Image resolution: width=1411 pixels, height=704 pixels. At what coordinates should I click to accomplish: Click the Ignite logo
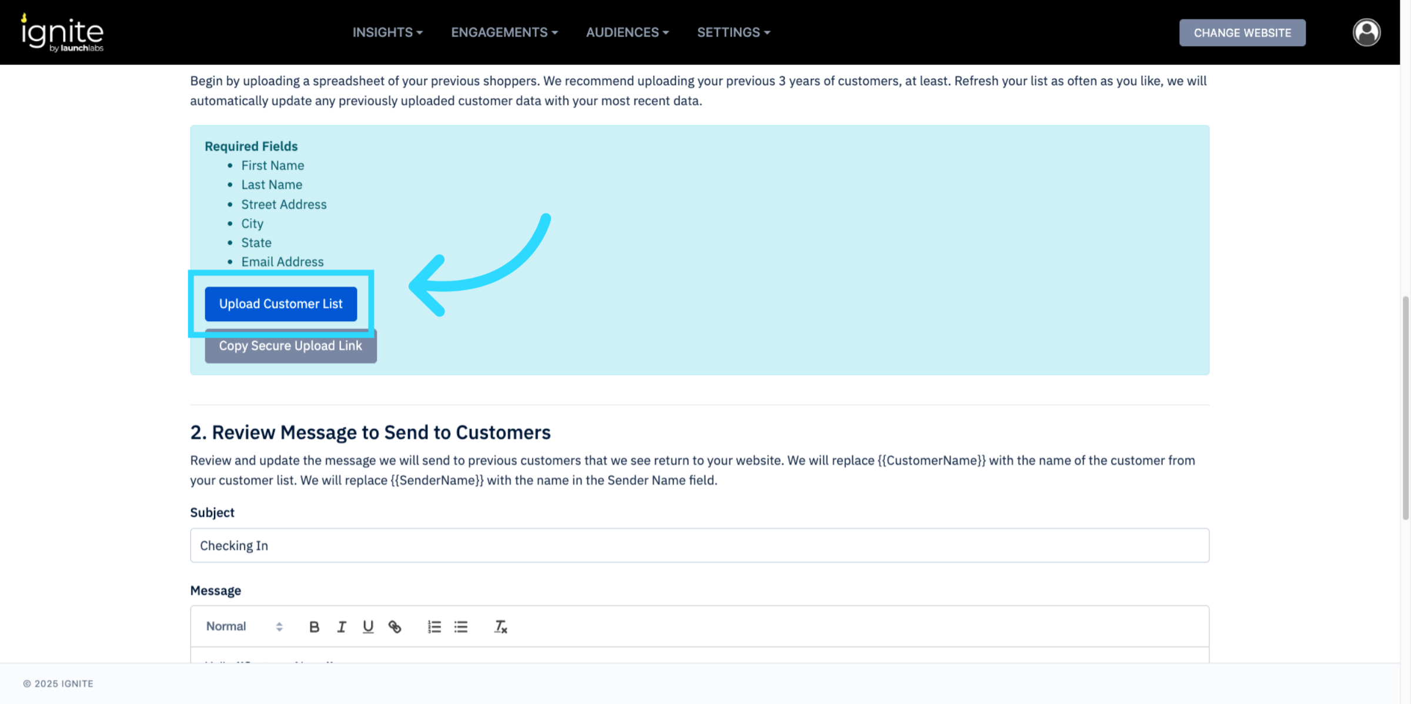(62, 33)
